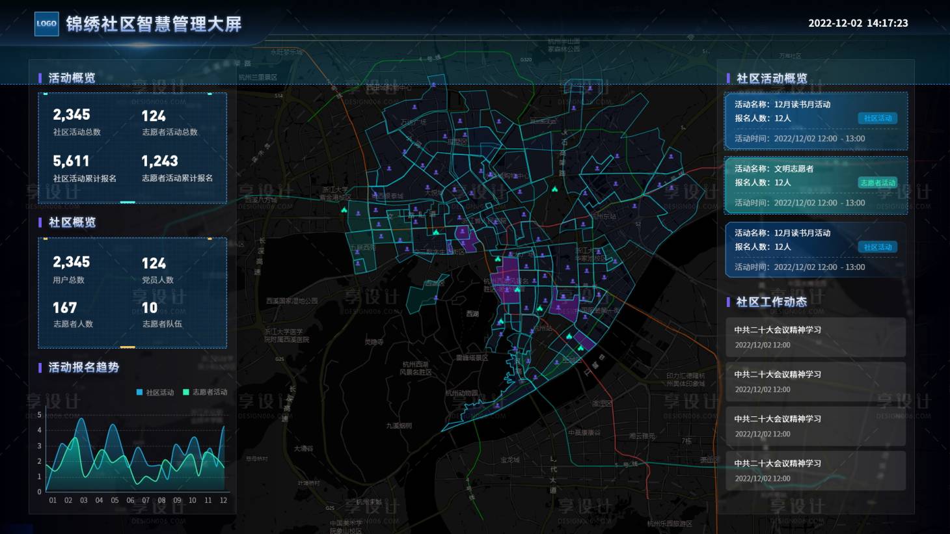Click the 5,611 value
Viewport: 950px width, 534px height.
(x=71, y=161)
